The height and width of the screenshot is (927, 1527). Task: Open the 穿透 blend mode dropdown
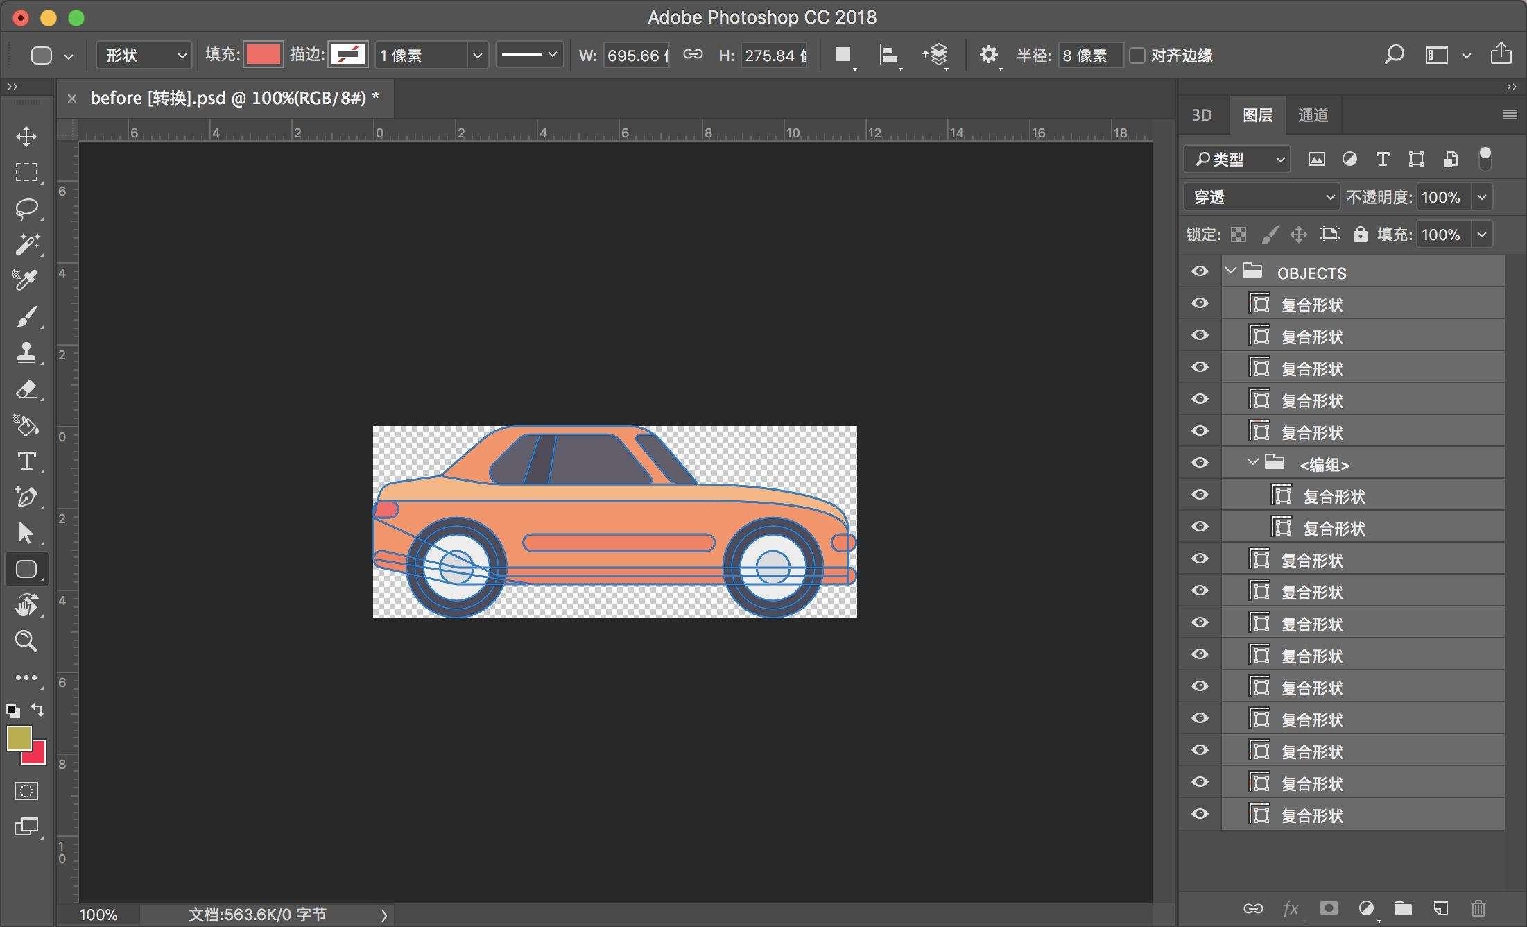point(1261,197)
